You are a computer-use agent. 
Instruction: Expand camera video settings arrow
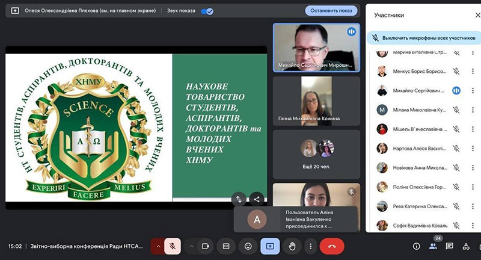pyautogui.click(x=191, y=246)
